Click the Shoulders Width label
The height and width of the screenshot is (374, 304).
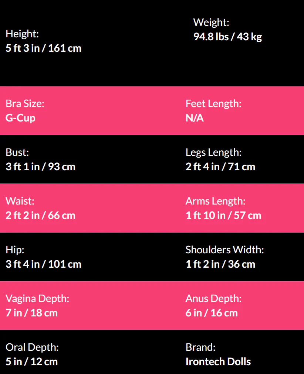click(224, 250)
